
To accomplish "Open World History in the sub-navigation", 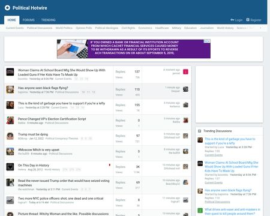I will click(225, 28).
